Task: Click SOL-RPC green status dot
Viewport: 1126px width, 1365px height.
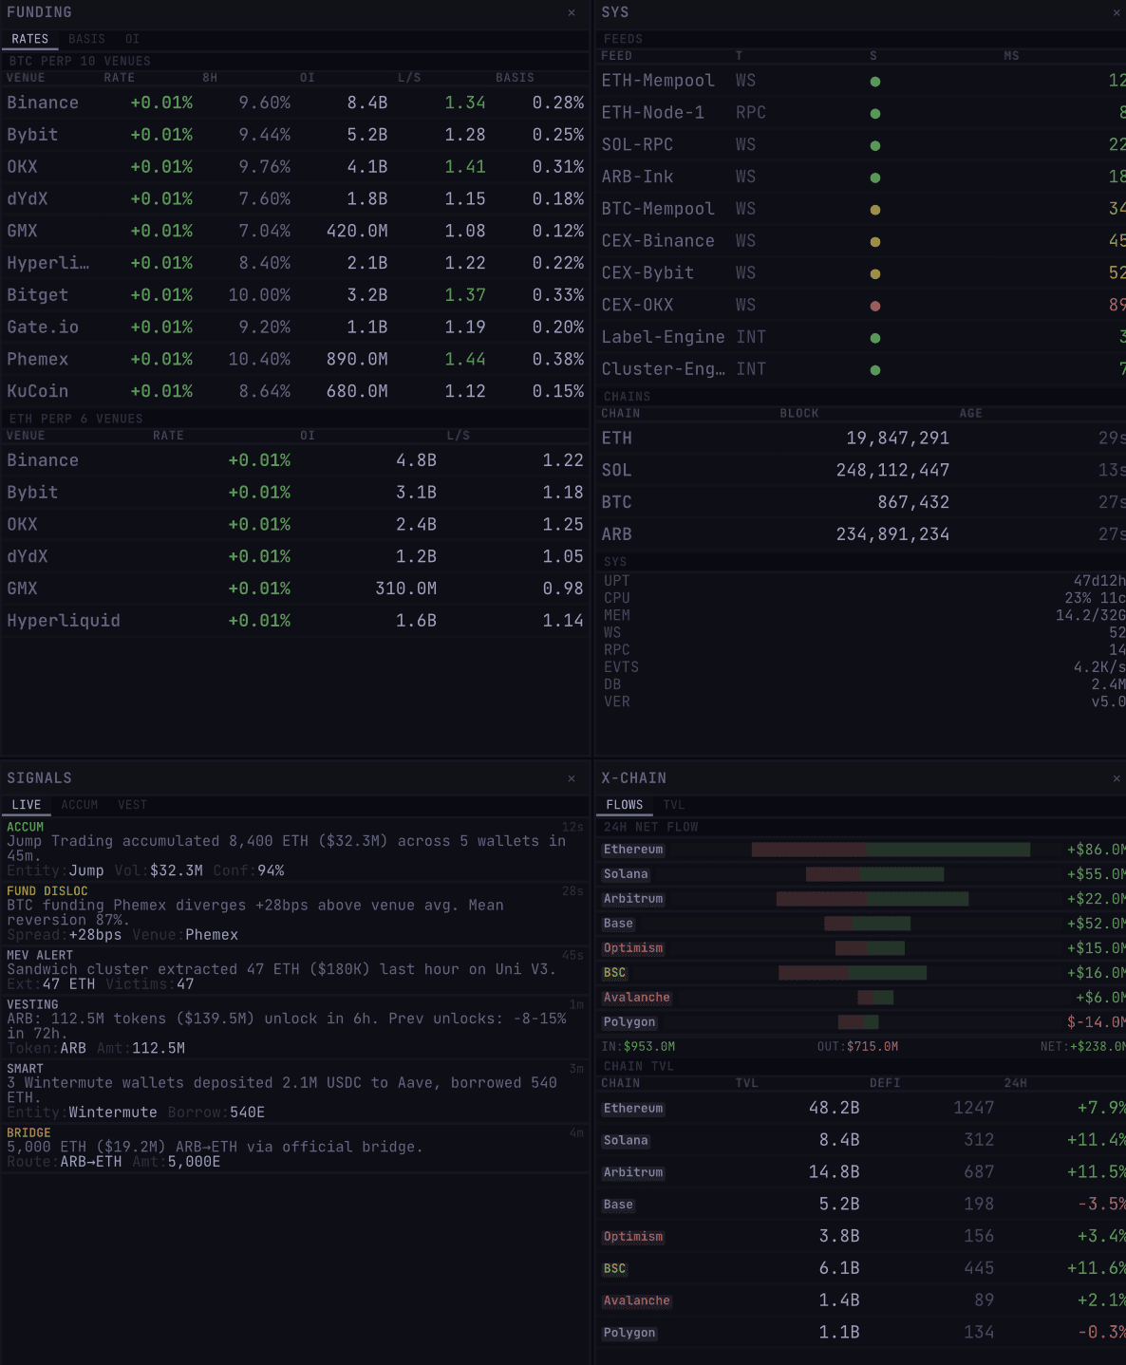Action: [875, 146]
